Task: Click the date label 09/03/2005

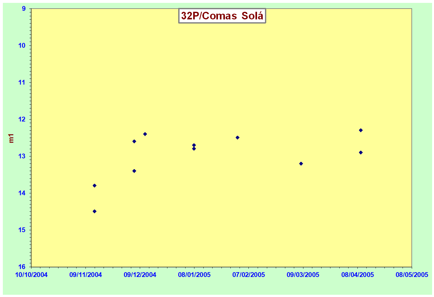Action: pos(303,275)
